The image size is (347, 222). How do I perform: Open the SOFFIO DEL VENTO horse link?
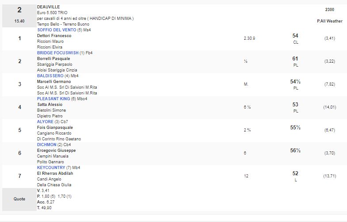[57, 30]
